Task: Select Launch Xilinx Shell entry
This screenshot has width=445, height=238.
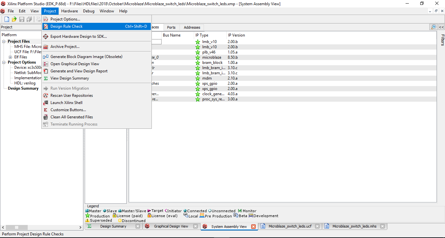Action: (96, 103)
